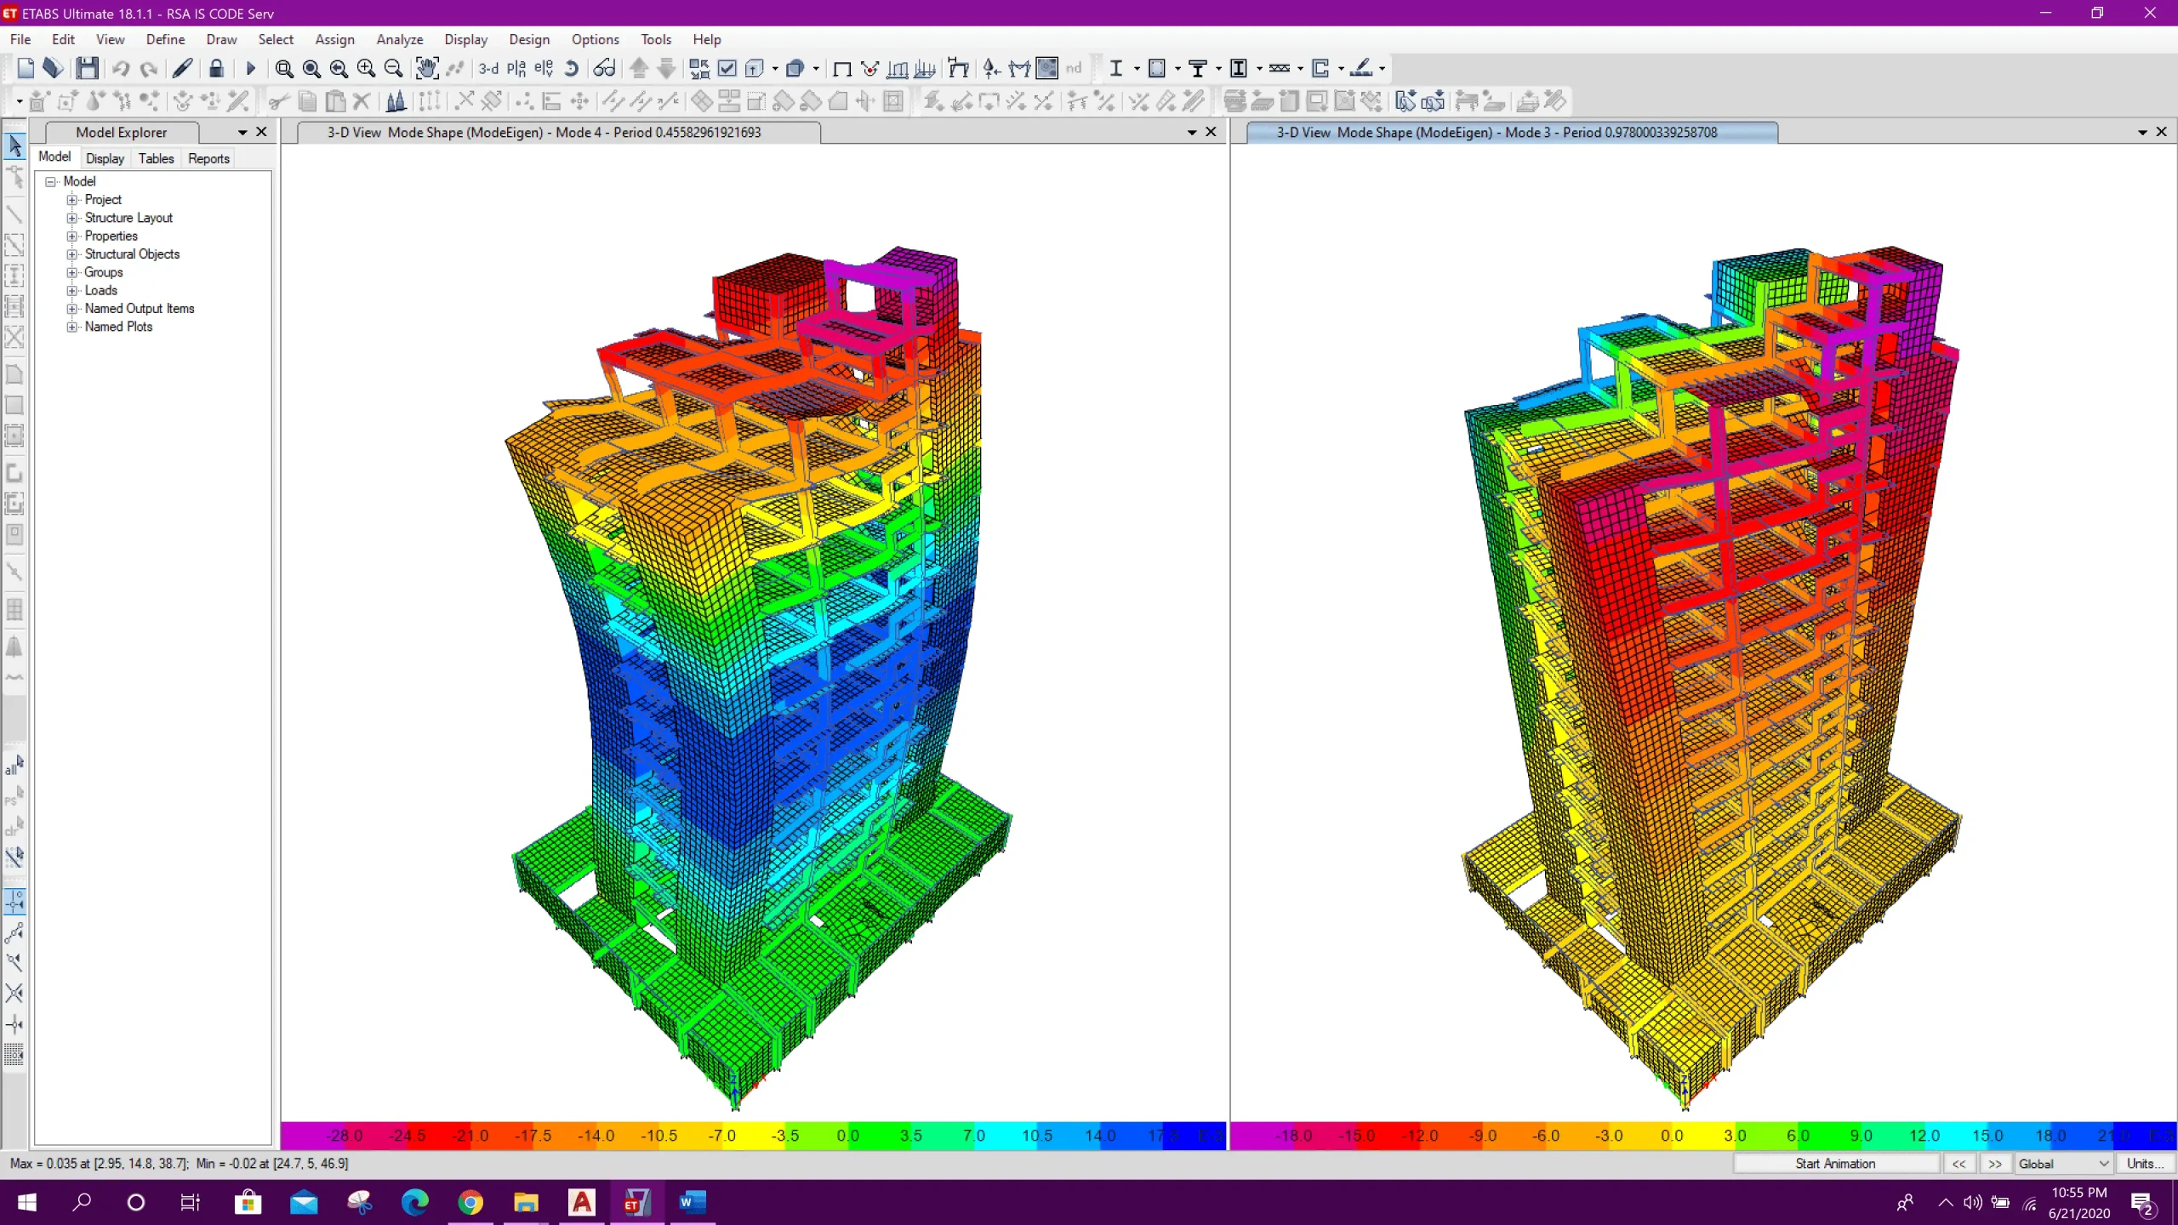This screenshot has width=2178, height=1225.
Task: Switch to 3-d view button
Action: (x=488, y=68)
